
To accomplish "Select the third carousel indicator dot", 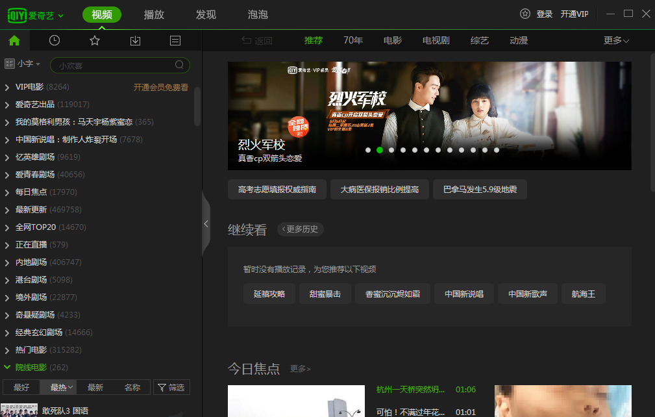I will tap(391, 149).
